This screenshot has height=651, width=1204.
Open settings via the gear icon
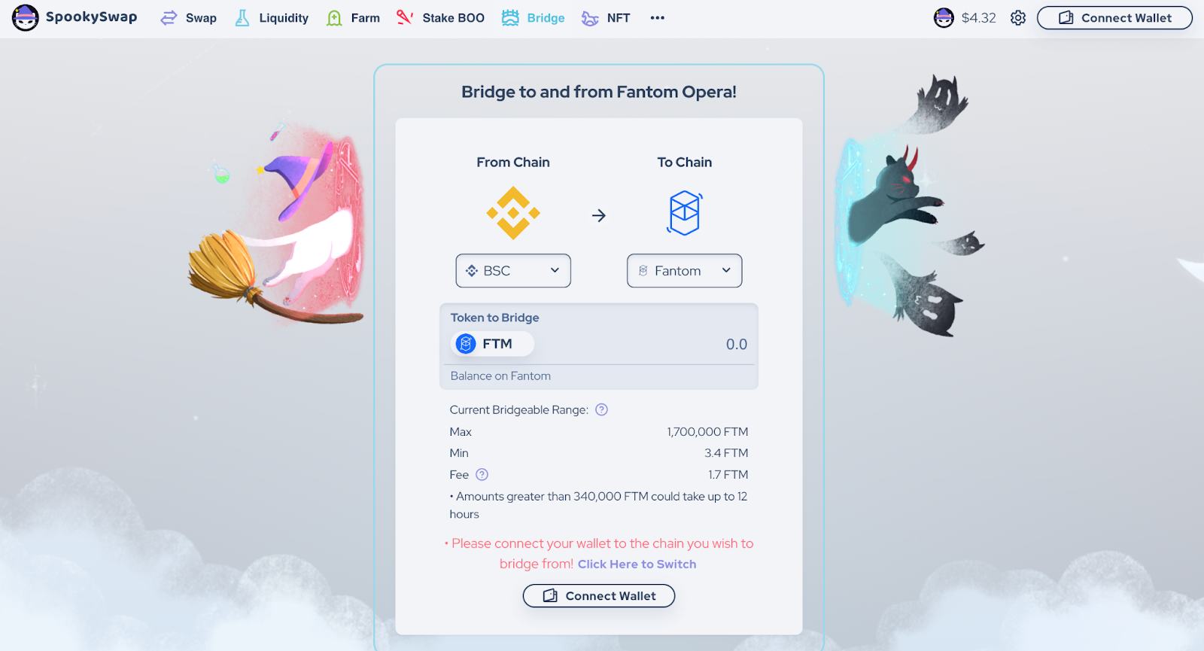pos(1018,18)
